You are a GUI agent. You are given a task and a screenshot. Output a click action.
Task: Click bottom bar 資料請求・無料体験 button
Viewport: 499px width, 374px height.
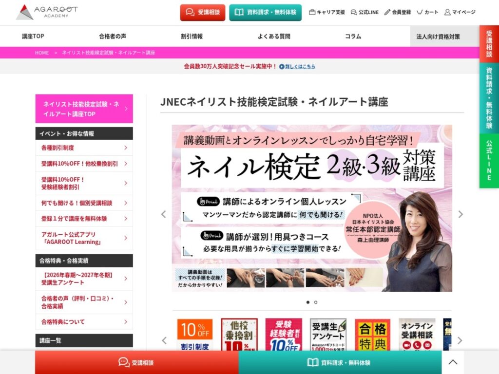[340, 362]
